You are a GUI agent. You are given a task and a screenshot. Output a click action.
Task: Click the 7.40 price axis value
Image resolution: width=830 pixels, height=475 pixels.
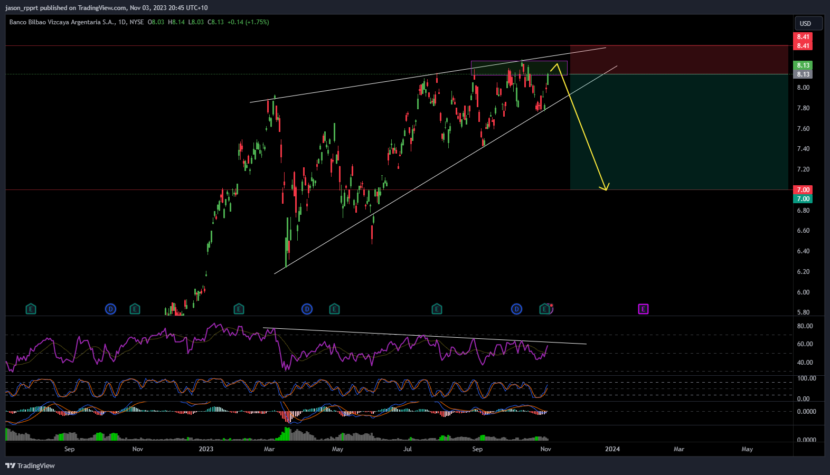tap(803, 149)
